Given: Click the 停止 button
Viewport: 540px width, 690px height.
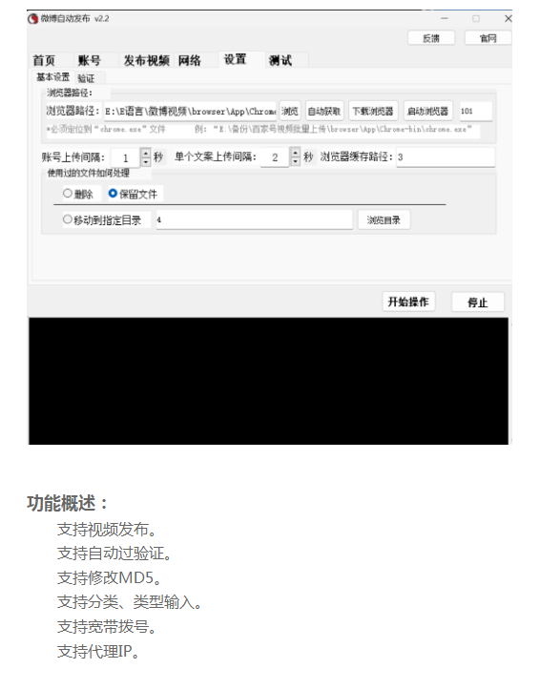Looking at the screenshot, I should (x=478, y=303).
